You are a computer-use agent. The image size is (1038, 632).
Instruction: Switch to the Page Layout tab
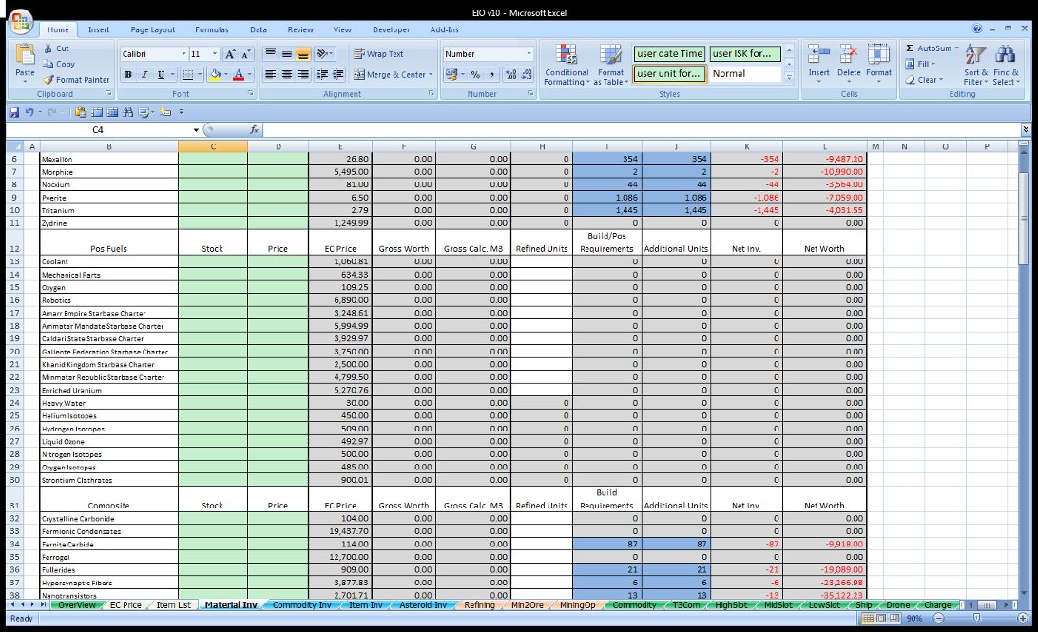pyautogui.click(x=153, y=29)
